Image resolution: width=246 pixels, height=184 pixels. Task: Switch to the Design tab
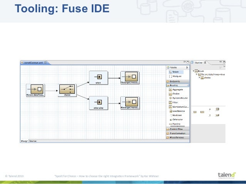tap(24, 141)
